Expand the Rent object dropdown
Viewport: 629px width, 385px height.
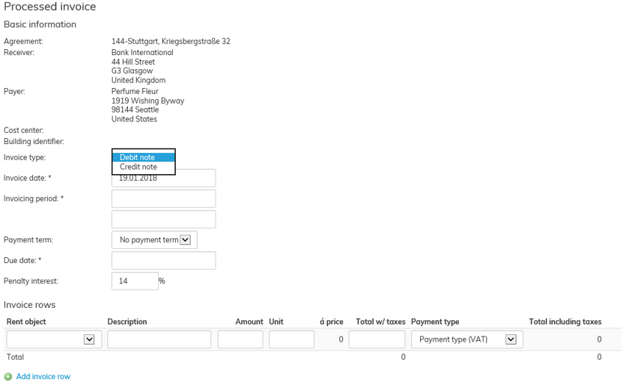(x=52, y=339)
